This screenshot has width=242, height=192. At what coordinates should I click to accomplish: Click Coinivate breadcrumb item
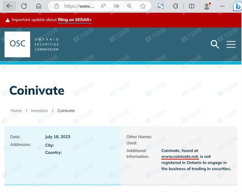click(66, 111)
